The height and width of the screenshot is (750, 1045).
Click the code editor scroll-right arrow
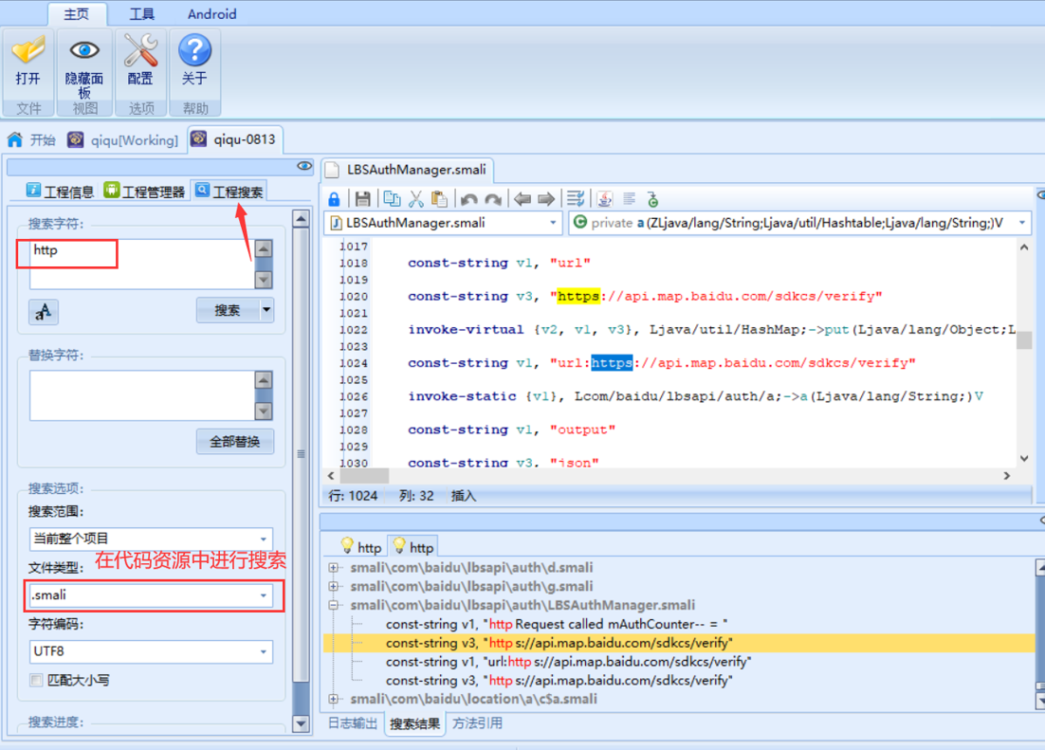click(x=1007, y=475)
